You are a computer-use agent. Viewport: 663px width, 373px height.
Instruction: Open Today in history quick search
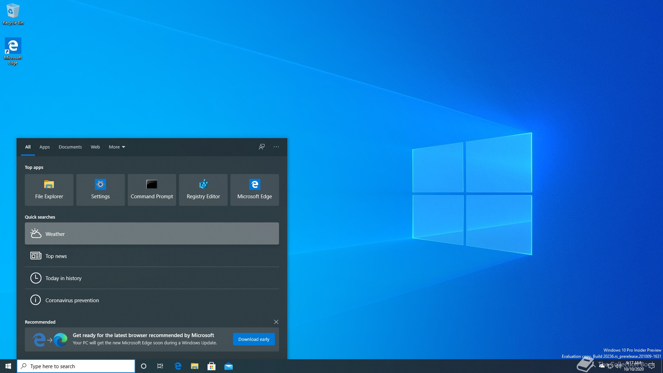[x=152, y=278]
